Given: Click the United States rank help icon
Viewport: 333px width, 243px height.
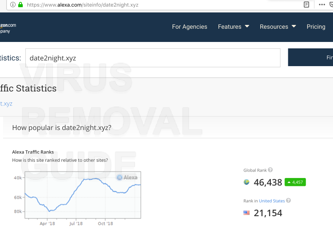Looking at the screenshot, I should pos(288,200).
